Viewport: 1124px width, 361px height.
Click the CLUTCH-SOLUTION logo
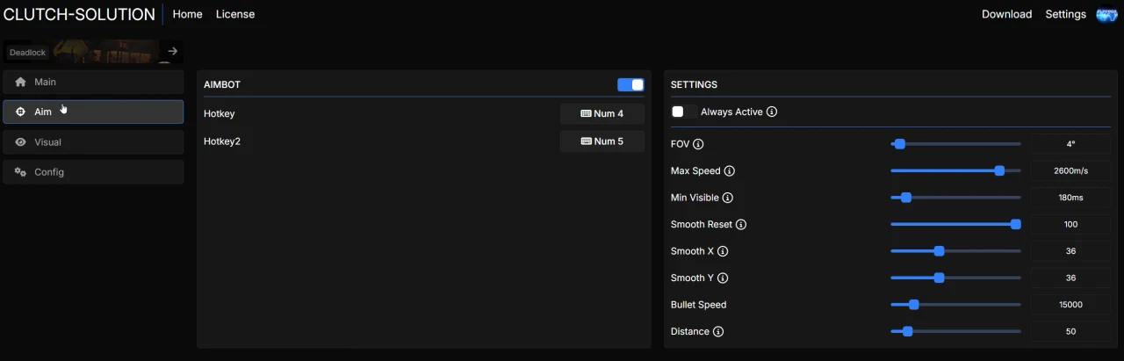pyautogui.click(x=79, y=14)
